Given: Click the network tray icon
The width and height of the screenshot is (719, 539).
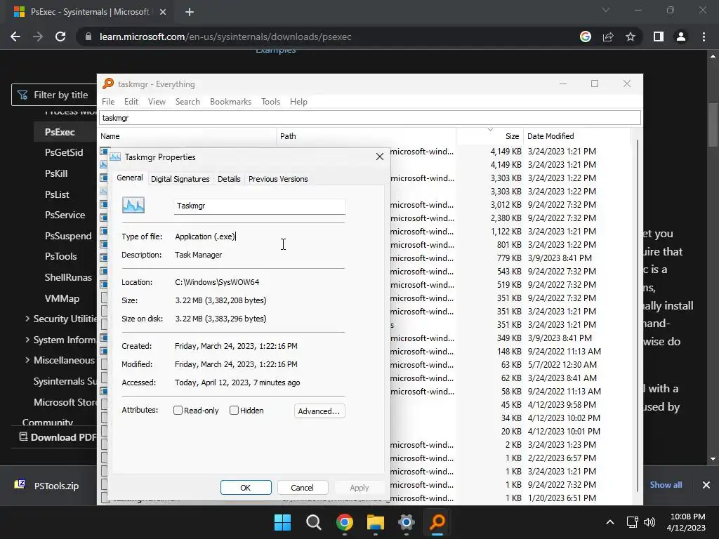Looking at the screenshot, I should pyautogui.click(x=633, y=522).
